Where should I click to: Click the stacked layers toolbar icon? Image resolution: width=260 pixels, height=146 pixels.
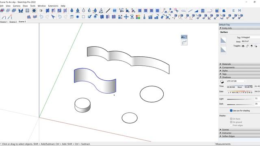[71, 17]
